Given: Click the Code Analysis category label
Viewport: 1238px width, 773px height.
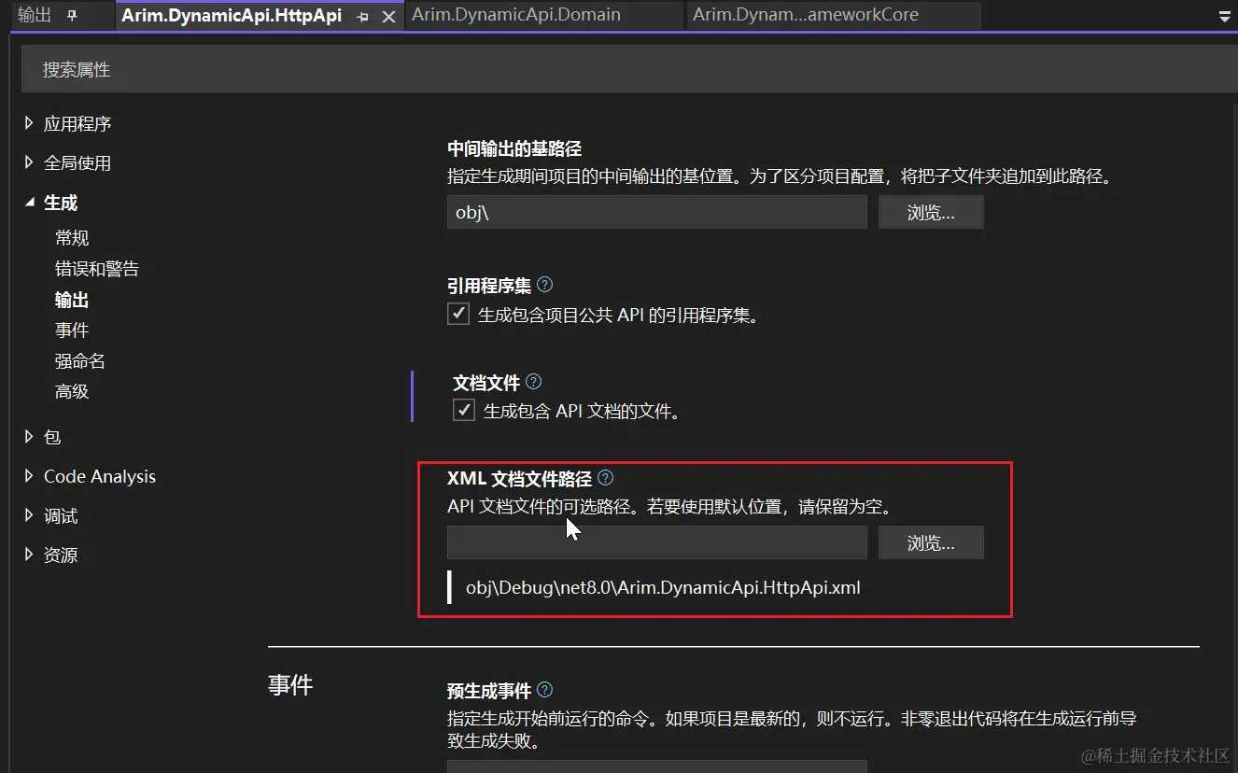Looking at the screenshot, I should (100, 476).
